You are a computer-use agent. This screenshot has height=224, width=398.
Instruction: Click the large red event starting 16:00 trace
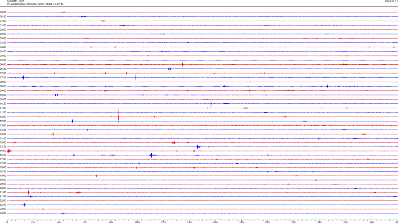click(9, 151)
